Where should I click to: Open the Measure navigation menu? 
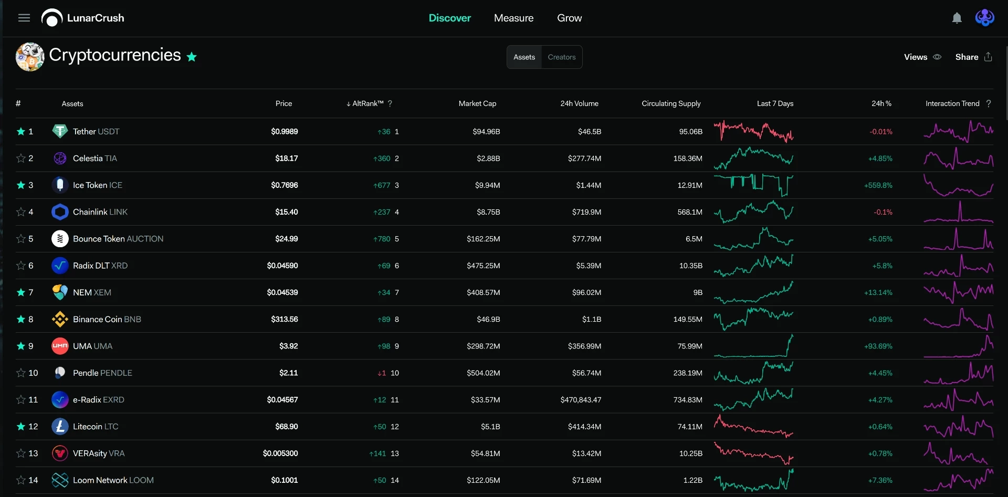[513, 18]
